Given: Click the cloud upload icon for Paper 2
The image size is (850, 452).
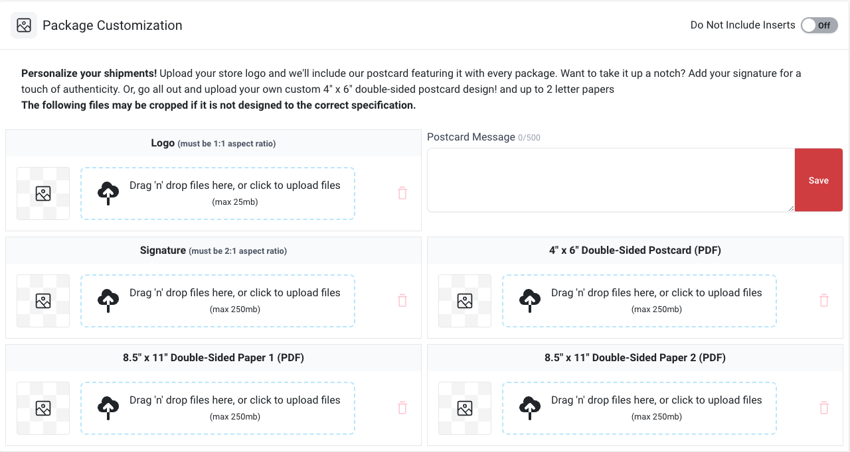Looking at the screenshot, I should click(530, 408).
